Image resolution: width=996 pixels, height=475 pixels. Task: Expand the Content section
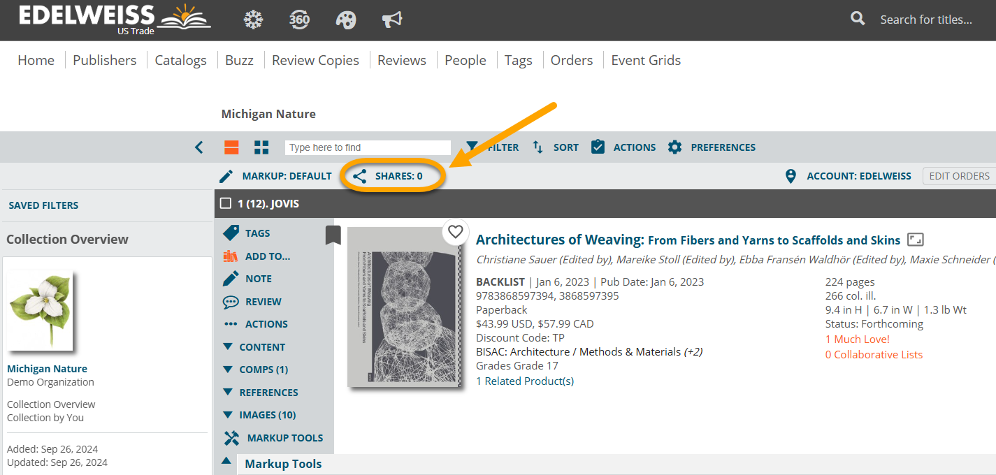coord(254,347)
